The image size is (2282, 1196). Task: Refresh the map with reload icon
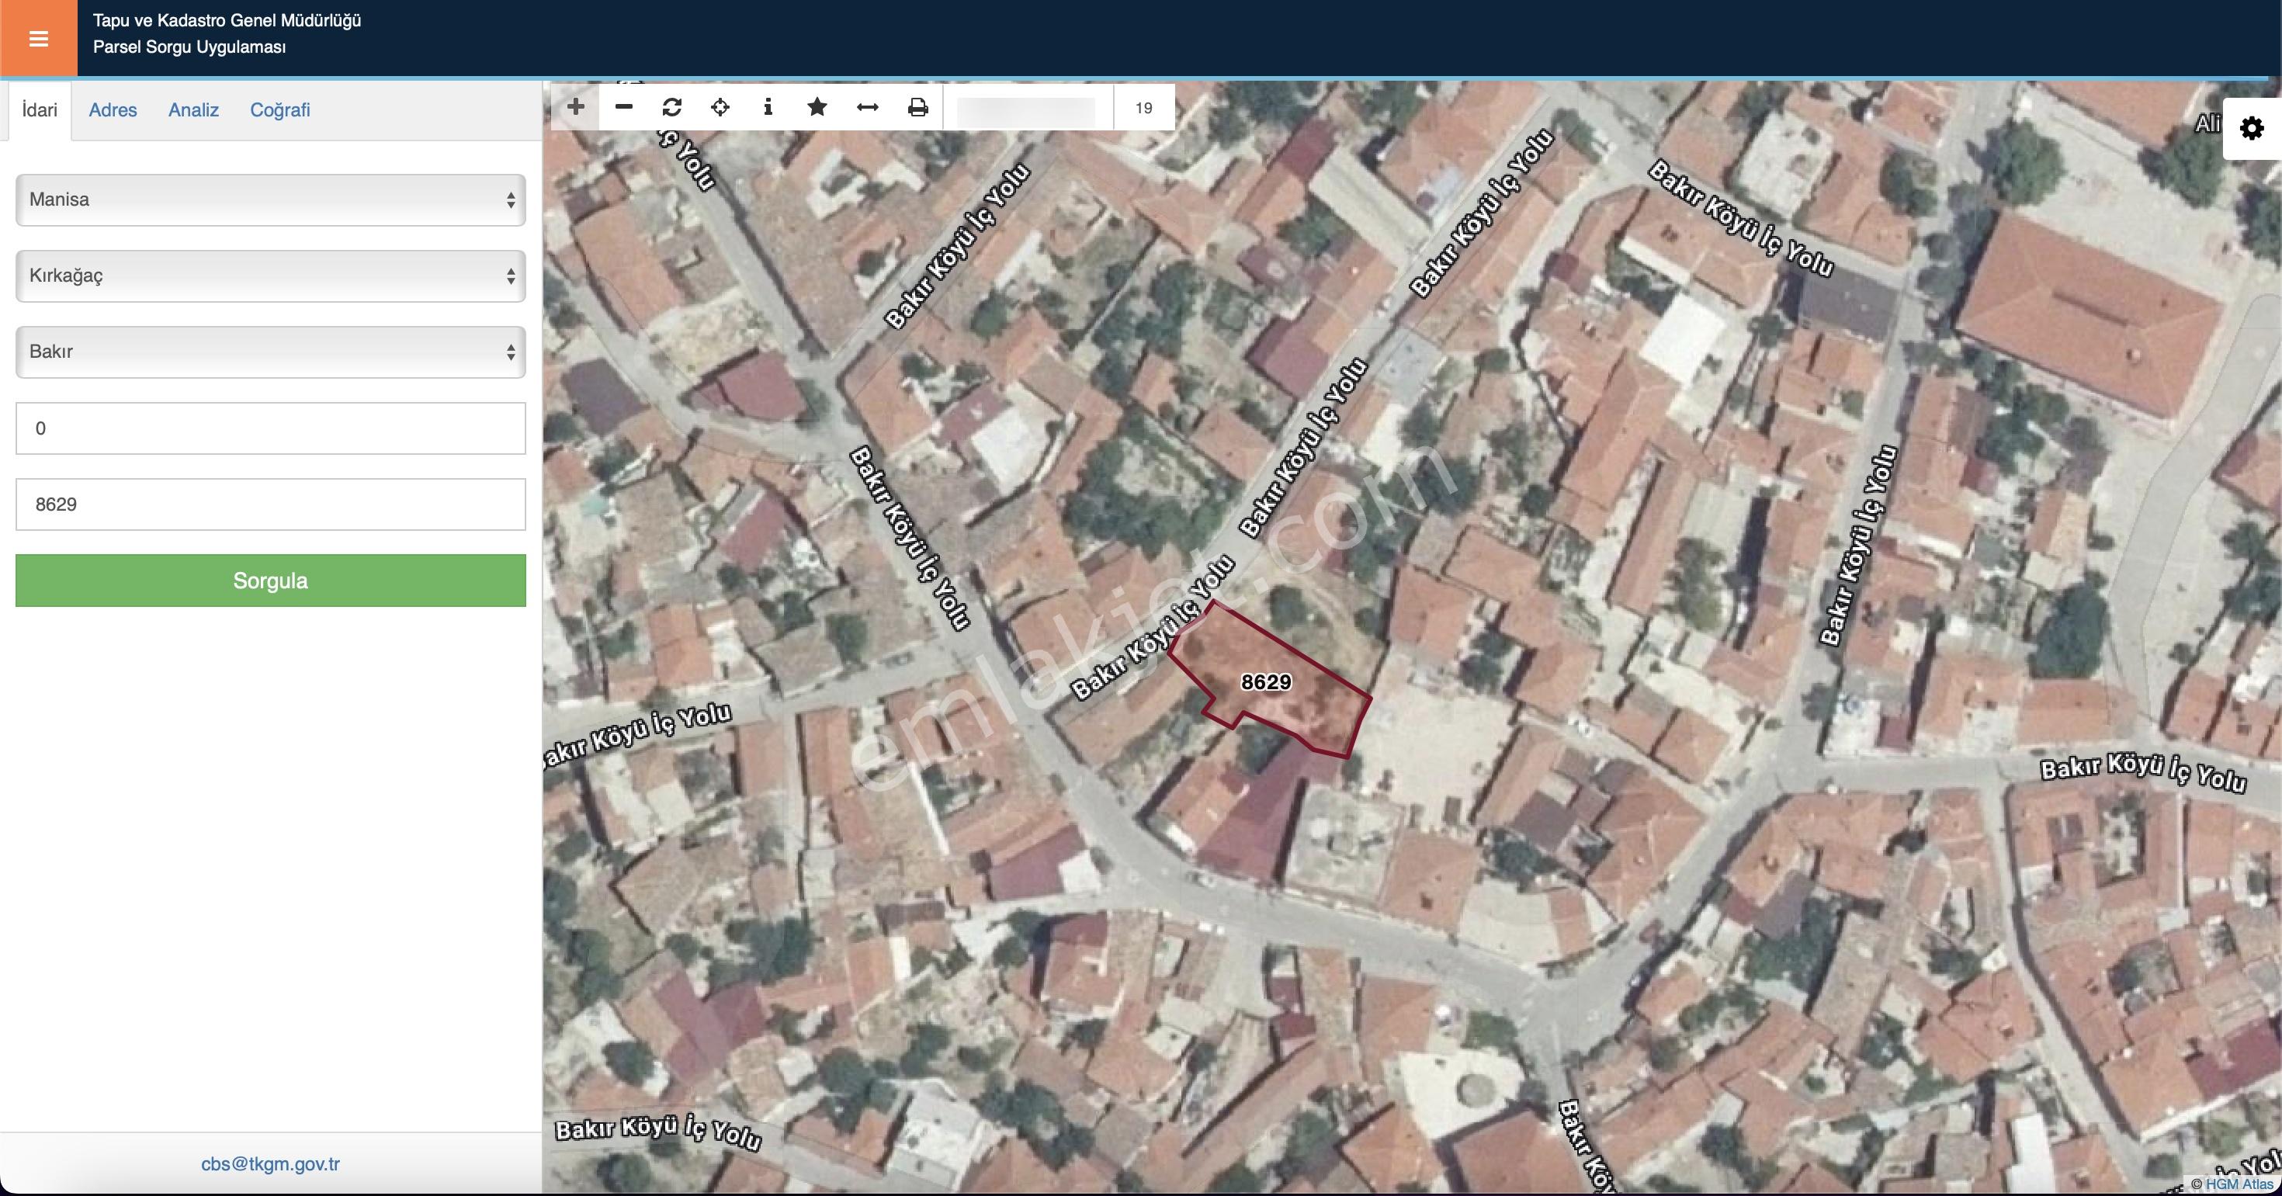(x=671, y=107)
